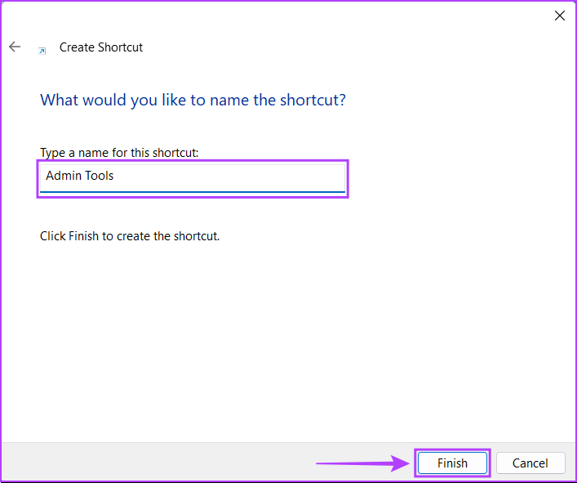Viewport: 577px width, 483px height.
Task: Click the empty title bar area
Action: (286, 16)
